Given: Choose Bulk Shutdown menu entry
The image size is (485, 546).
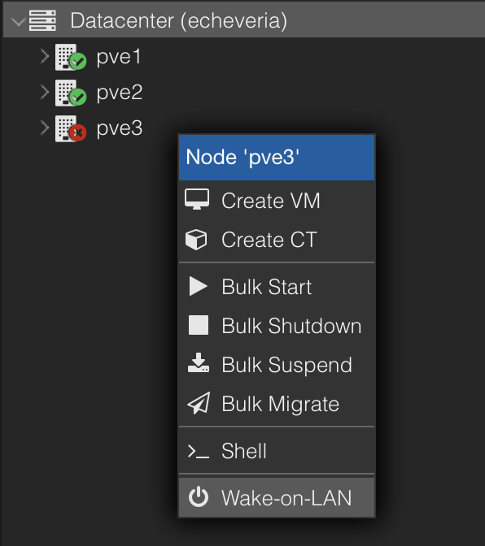Looking at the screenshot, I should [277, 326].
